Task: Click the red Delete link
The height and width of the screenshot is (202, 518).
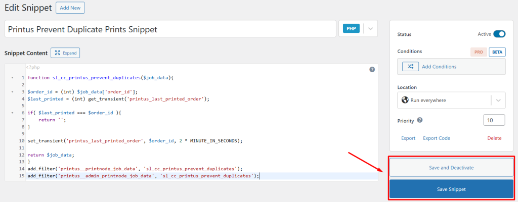Action: point(494,138)
